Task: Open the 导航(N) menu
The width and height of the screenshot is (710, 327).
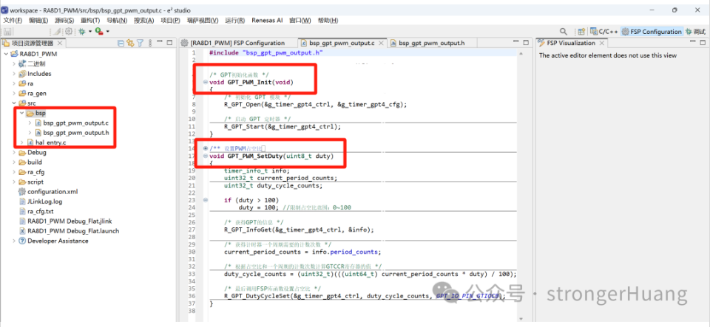Action: pyautogui.click(x=117, y=21)
